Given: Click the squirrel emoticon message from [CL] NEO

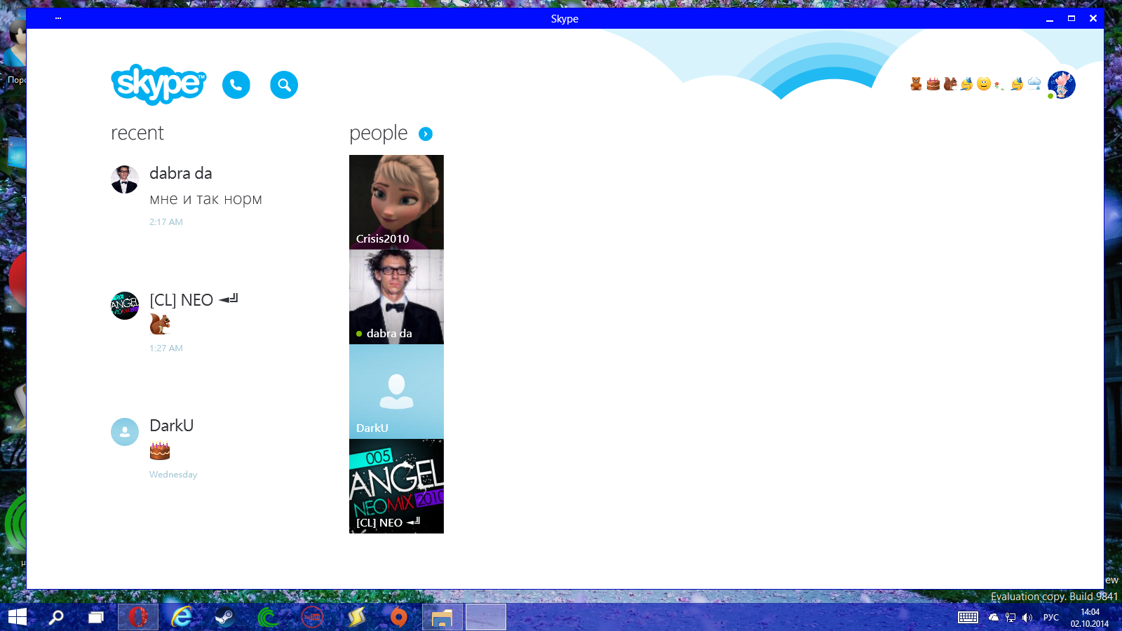Looking at the screenshot, I should tap(160, 324).
